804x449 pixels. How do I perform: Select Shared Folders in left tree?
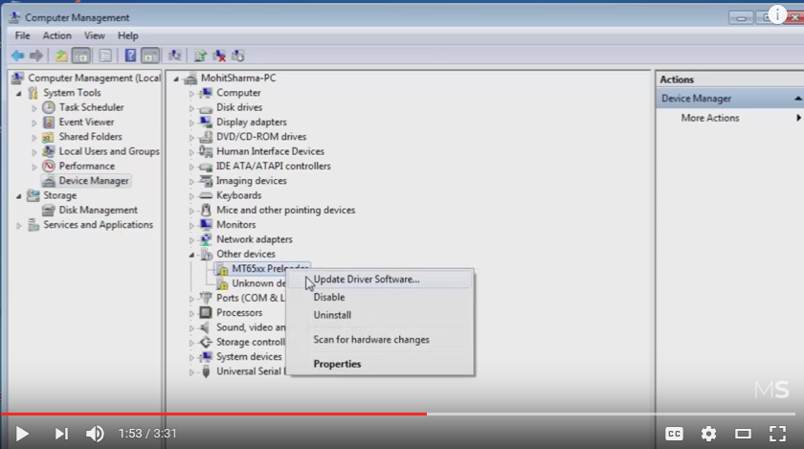click(90, 137)
